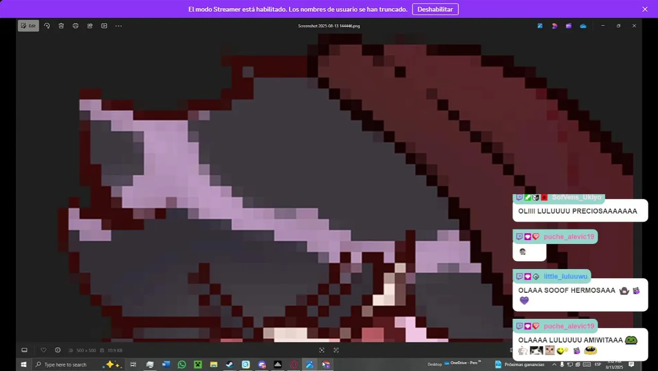Image resolution: width=658 pixels, height=371 pixels.
Task: Click the Type here to search box
Action: 77,364
